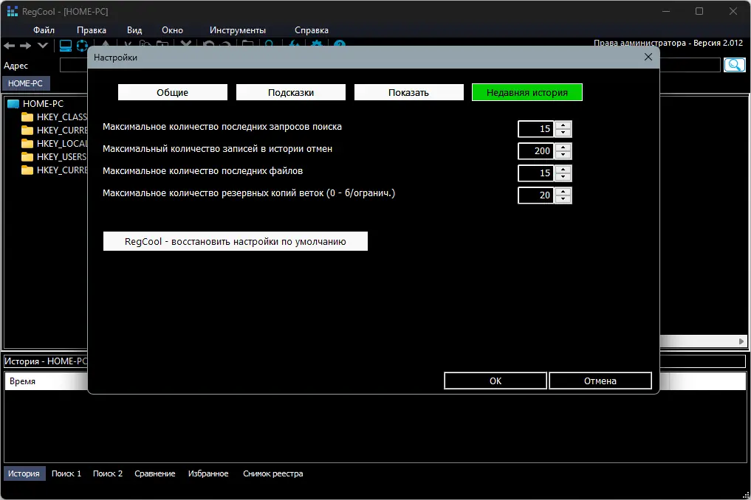Viewport: 751px width, 500px height.
Task: Increase the maximum recent search queries value
Action: pyautogui.click(x=563, y=125)
